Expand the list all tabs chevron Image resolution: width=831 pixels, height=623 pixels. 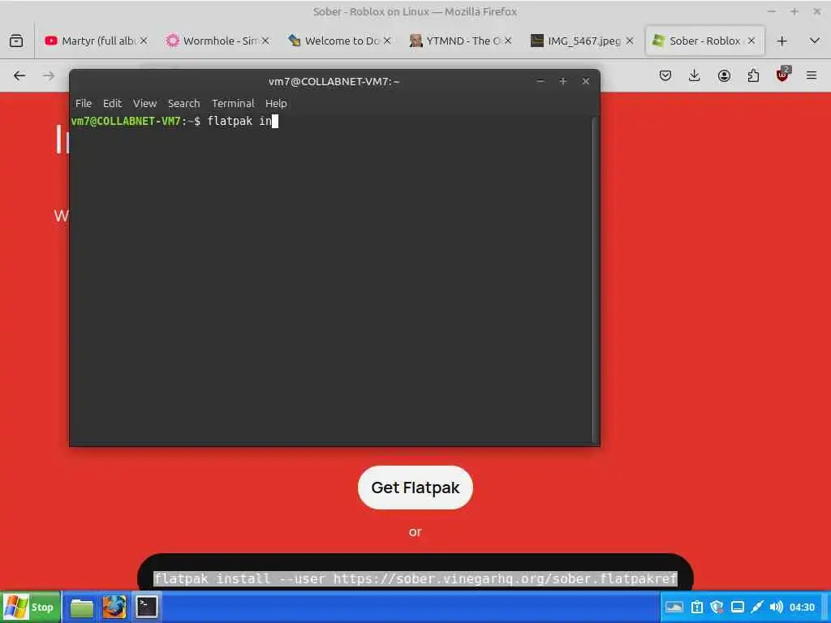point(815,41)
